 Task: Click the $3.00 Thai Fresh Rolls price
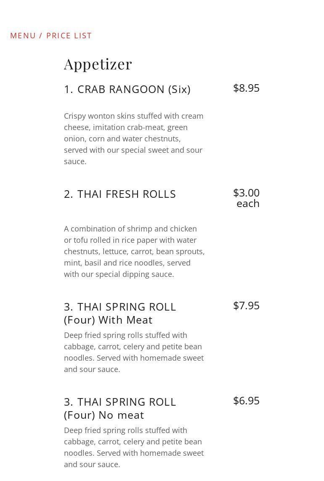click(x=246, y=193)
